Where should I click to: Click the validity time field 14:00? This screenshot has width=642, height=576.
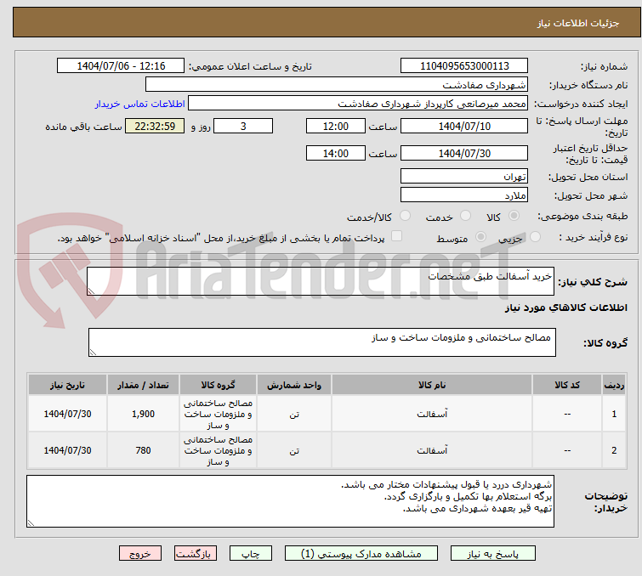tap(335, 154)
